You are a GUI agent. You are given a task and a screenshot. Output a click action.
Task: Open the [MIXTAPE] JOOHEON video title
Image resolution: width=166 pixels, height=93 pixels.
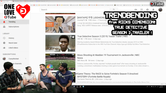tap(91, 18)
